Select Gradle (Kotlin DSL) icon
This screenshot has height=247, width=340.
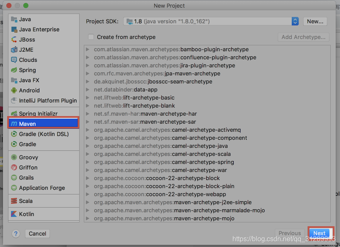tap(14, 134)
